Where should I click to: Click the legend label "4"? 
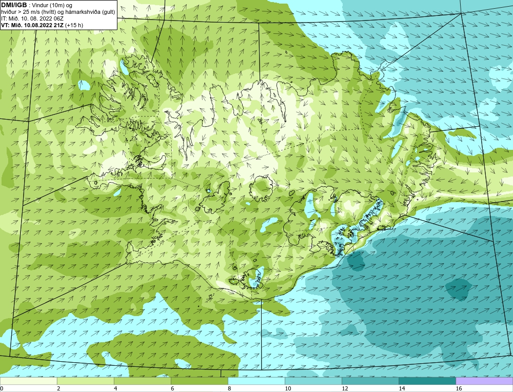click(x=115, y=388)
